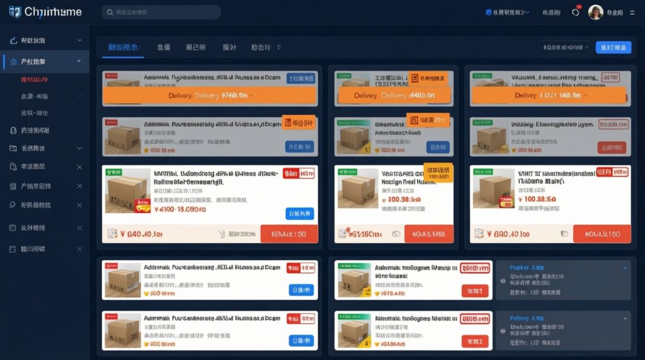Click the orange Delivery banner in left column
The width and height of the screenshot is (645, 360).
208,95
